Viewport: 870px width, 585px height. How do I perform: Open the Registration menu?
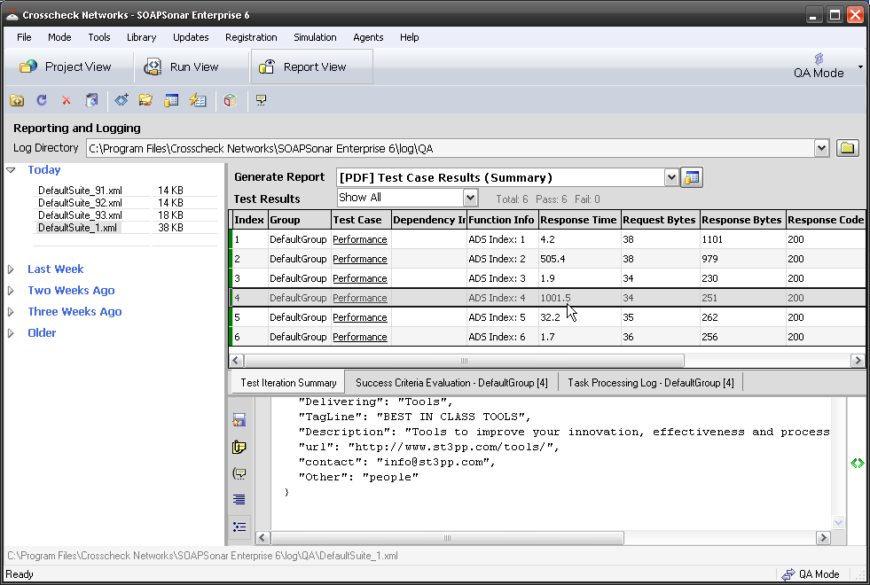[x=251, y=37]
